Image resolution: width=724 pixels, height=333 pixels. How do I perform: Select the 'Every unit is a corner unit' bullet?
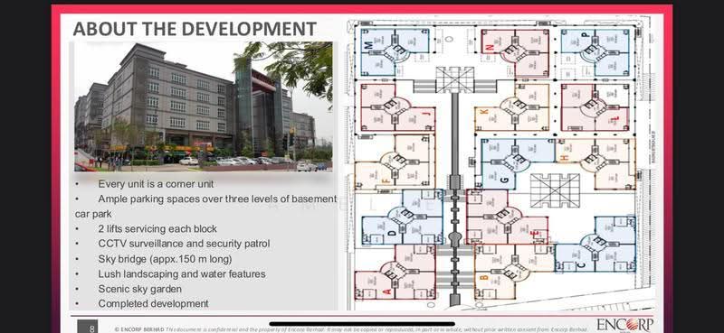click(156, 184)
